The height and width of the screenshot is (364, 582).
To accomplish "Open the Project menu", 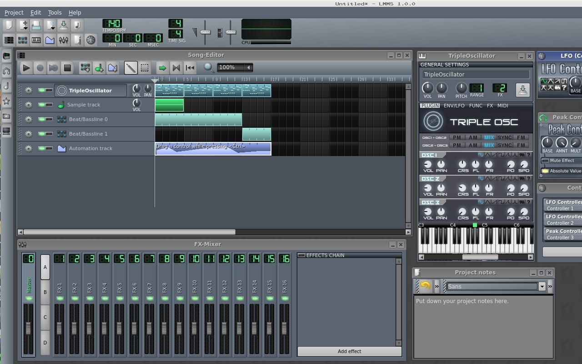I will coord(14,12).
